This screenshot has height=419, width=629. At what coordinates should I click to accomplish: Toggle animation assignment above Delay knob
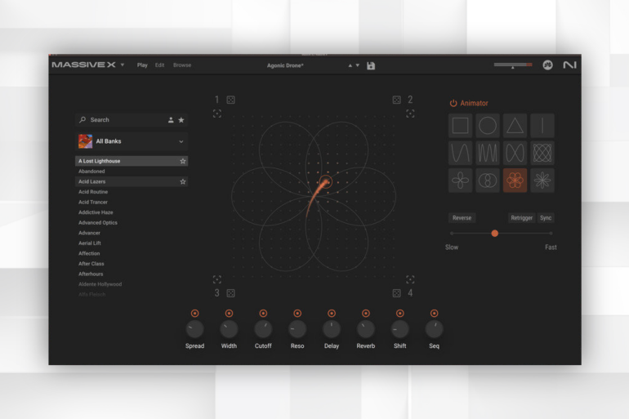[332, 313]
